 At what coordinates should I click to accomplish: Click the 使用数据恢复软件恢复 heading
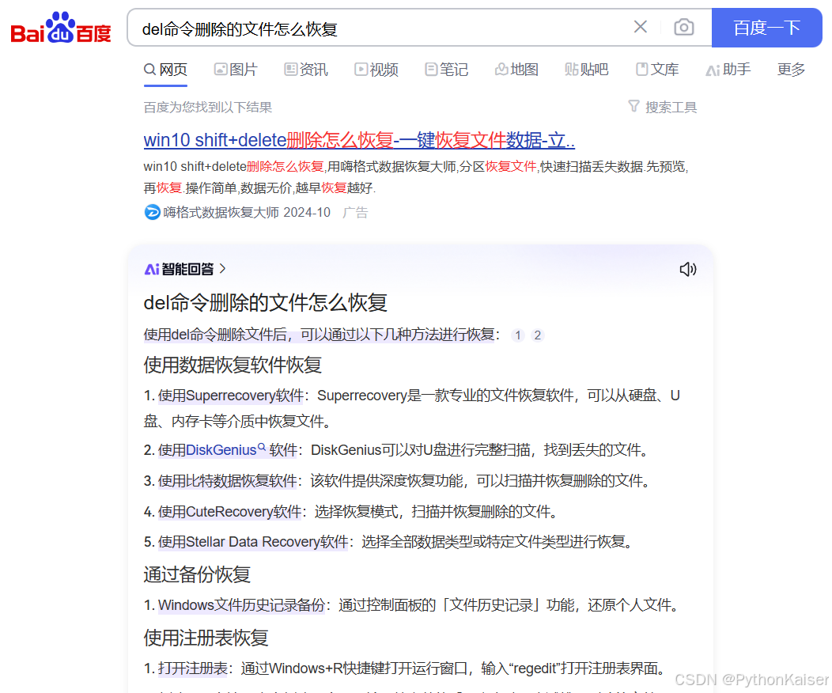click(x=233, y=365)
